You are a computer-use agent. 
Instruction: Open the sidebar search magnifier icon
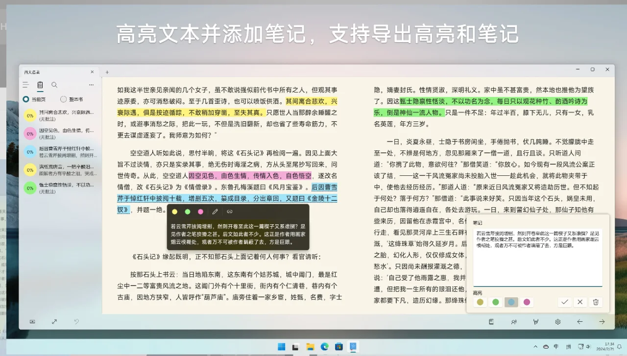(54, 85)
